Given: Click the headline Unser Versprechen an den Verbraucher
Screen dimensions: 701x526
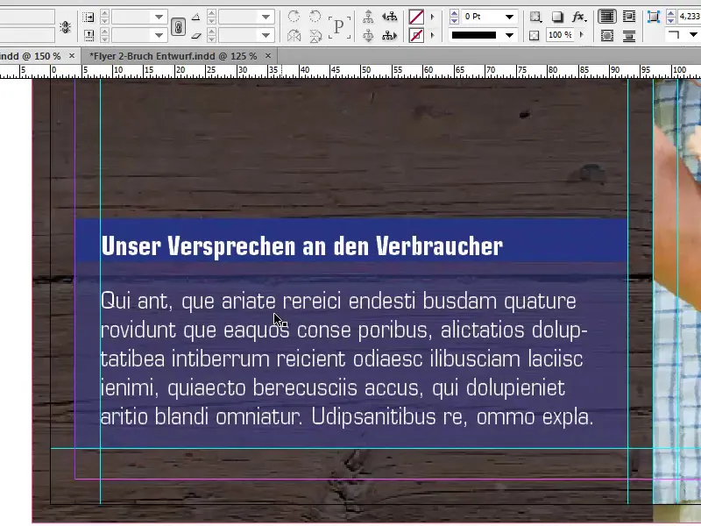Looking at the screenshot, I should pyautogui.click(x=301, y=246).
